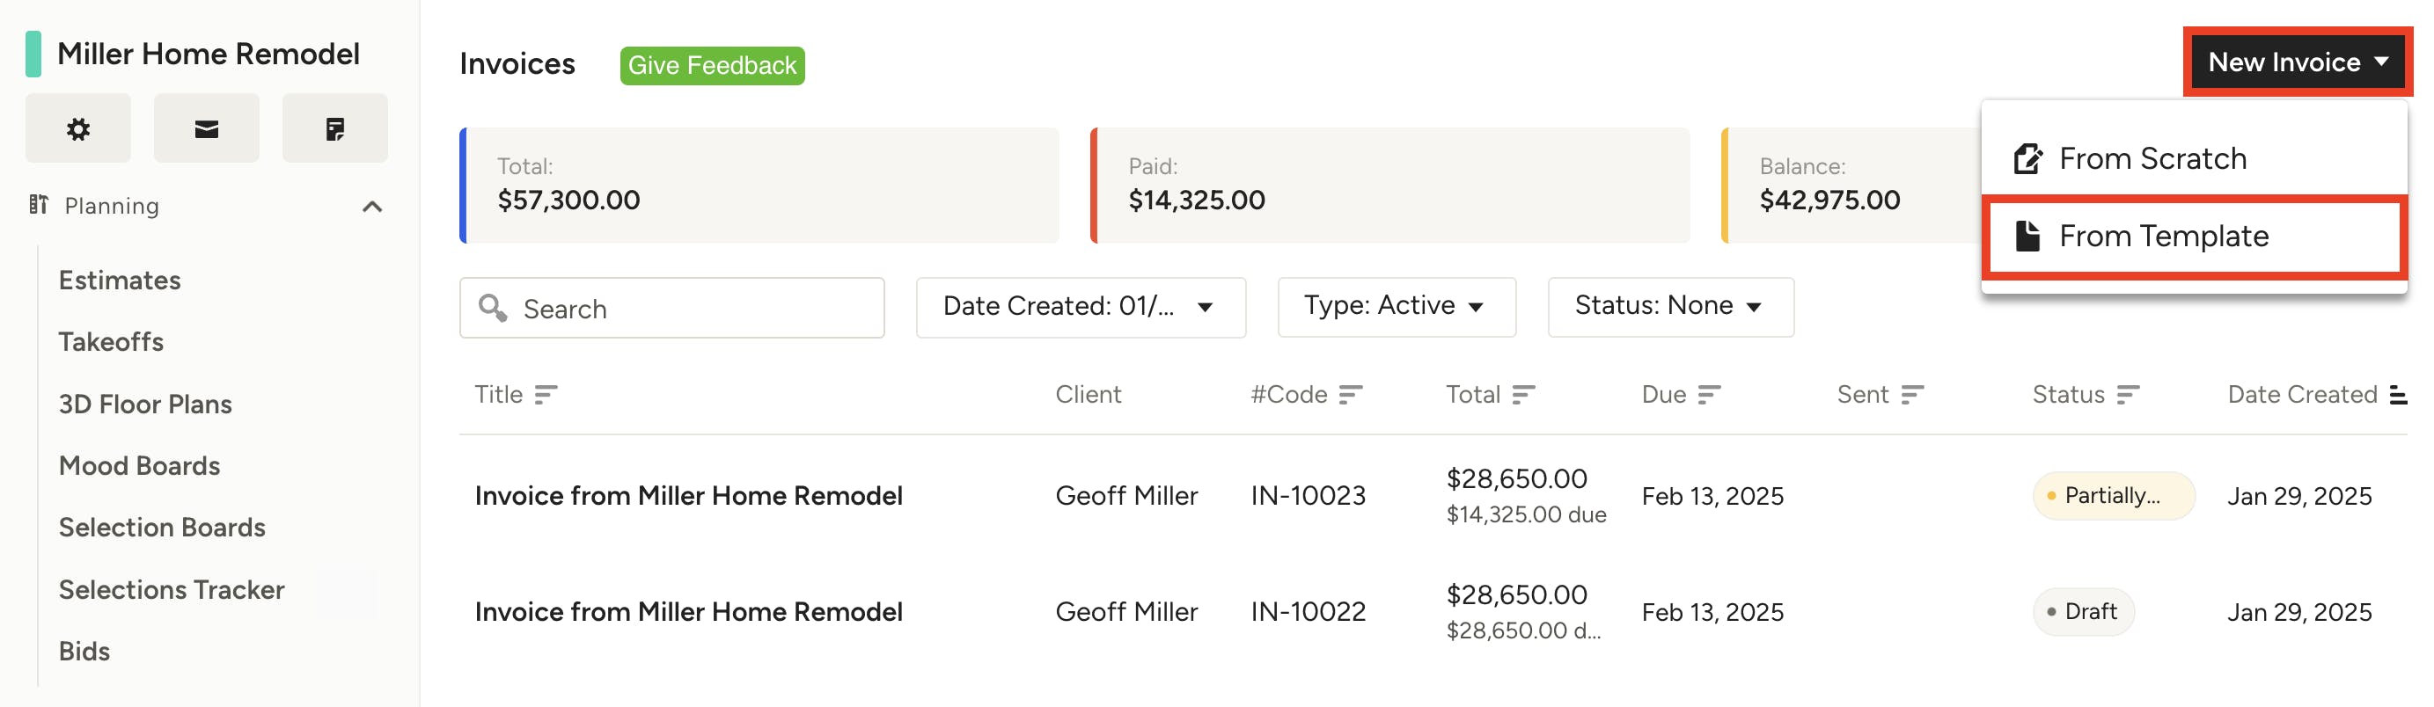Open the settings gear icon button
2434x707 pixels.
(x=78, y=128)
